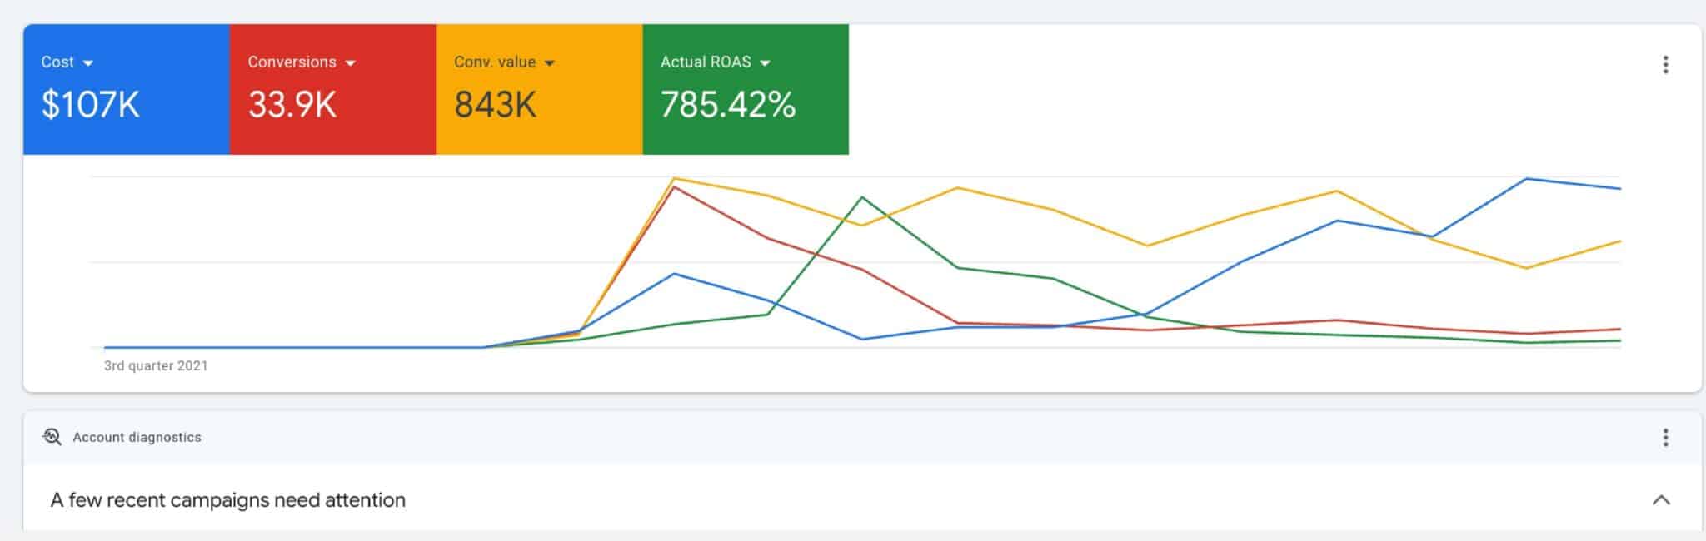
Task: Click the Account diagnostics title text
Action: (x=137, y=438)
